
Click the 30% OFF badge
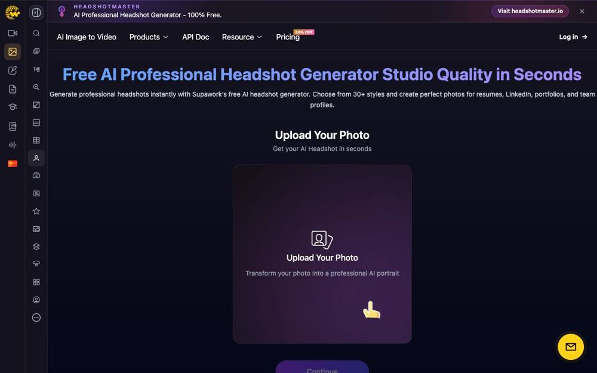click(304, 32)
